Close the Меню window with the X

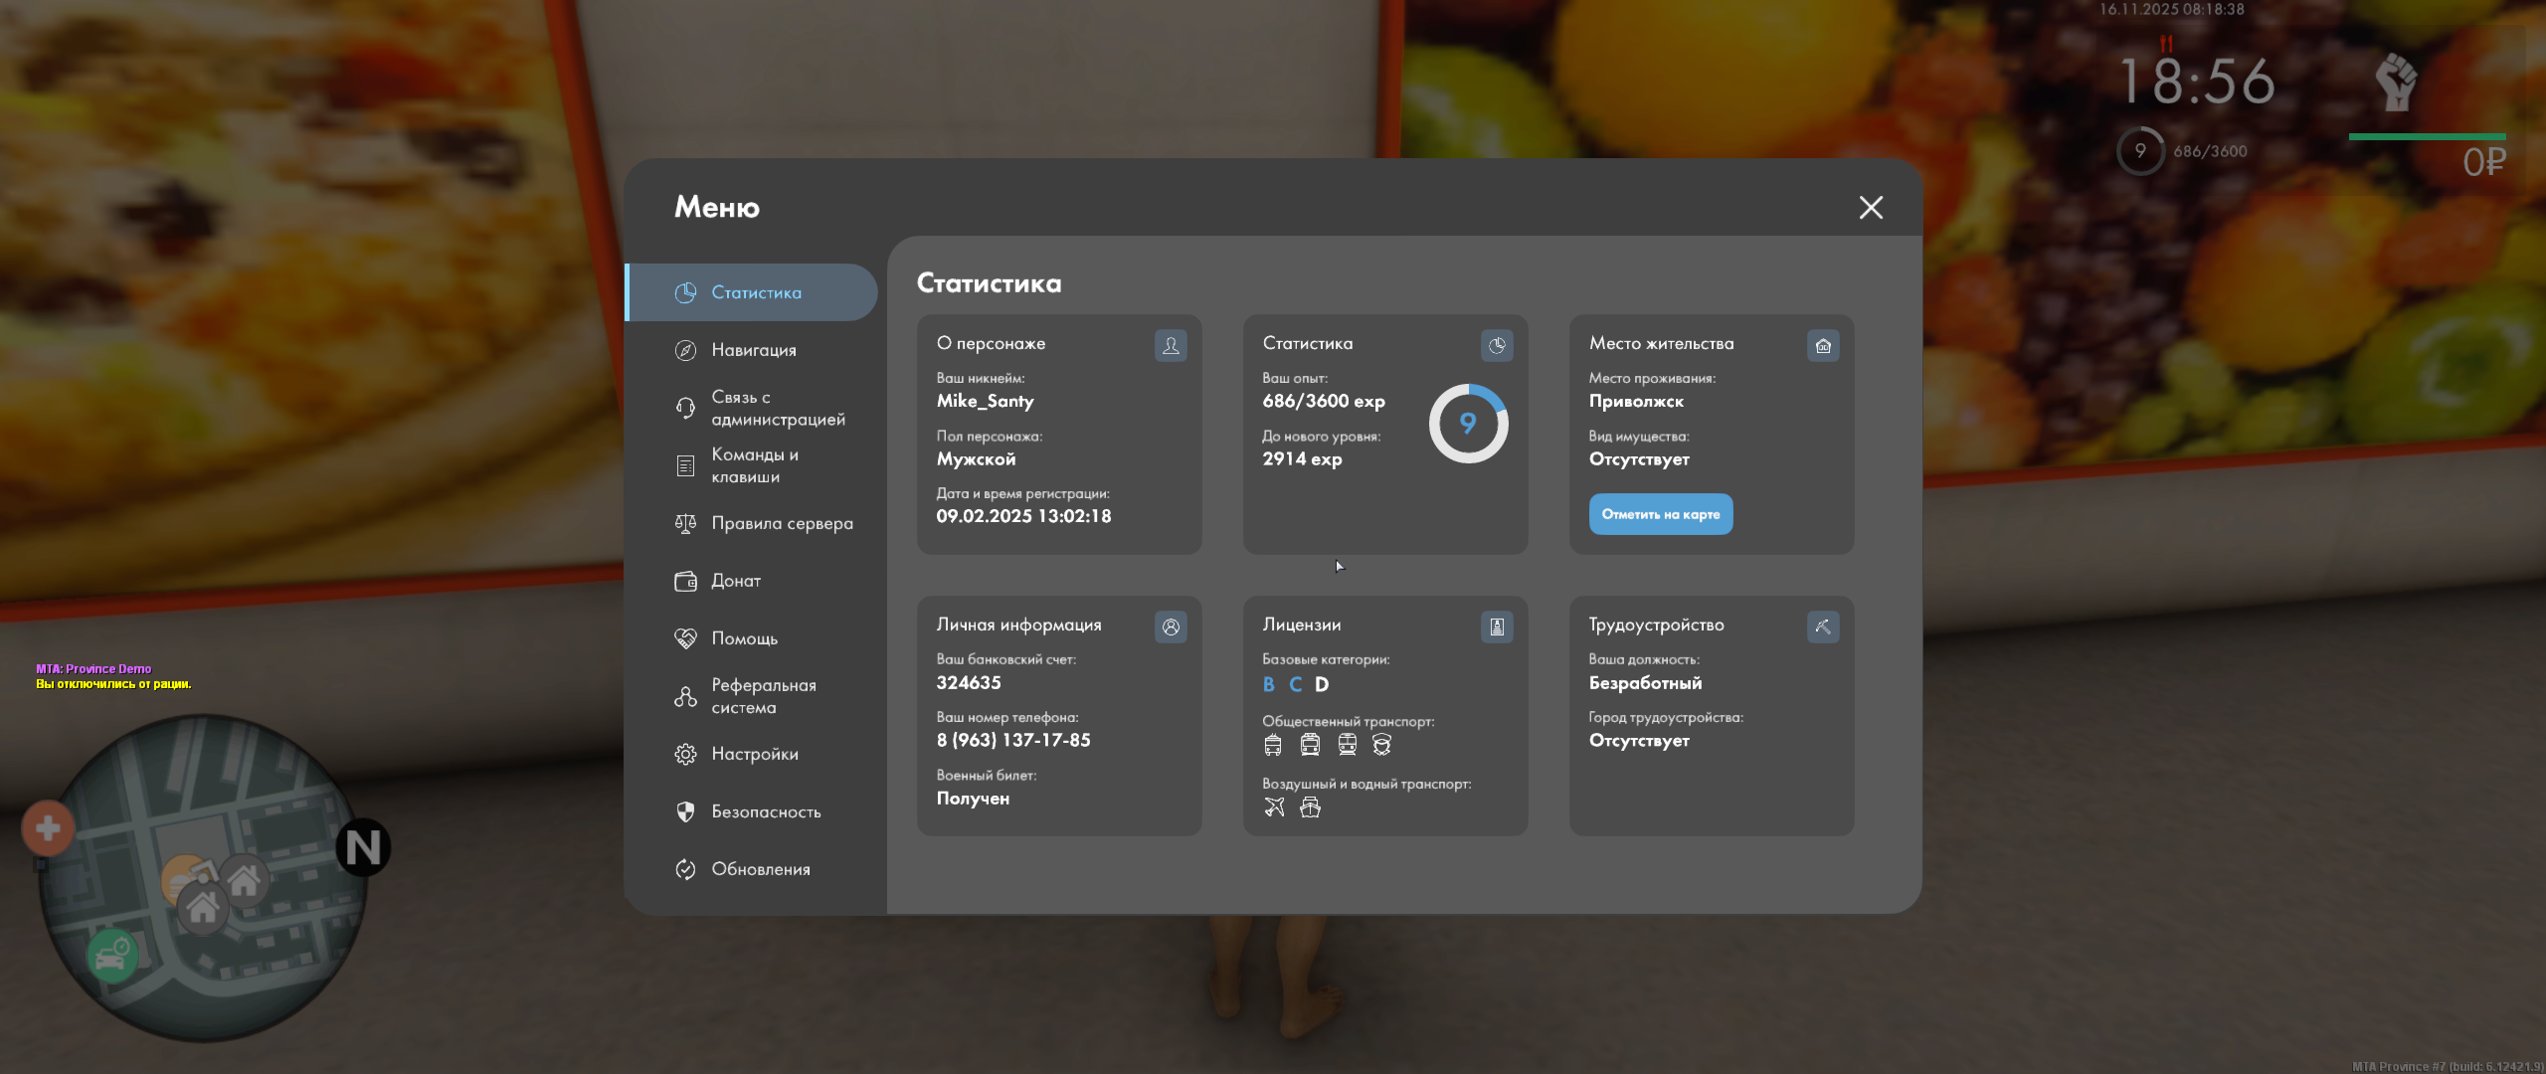tap(1871, 207)
